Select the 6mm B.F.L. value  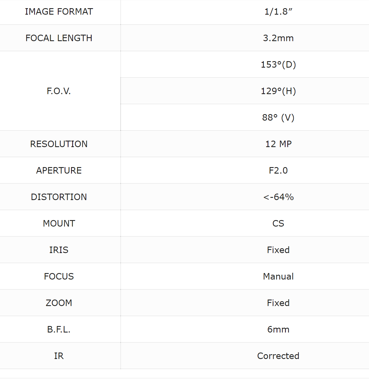pyautogui.click(x=278, y=329)
